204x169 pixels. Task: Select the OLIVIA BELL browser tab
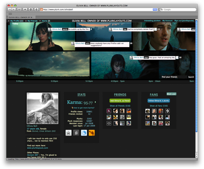(21, 17)
